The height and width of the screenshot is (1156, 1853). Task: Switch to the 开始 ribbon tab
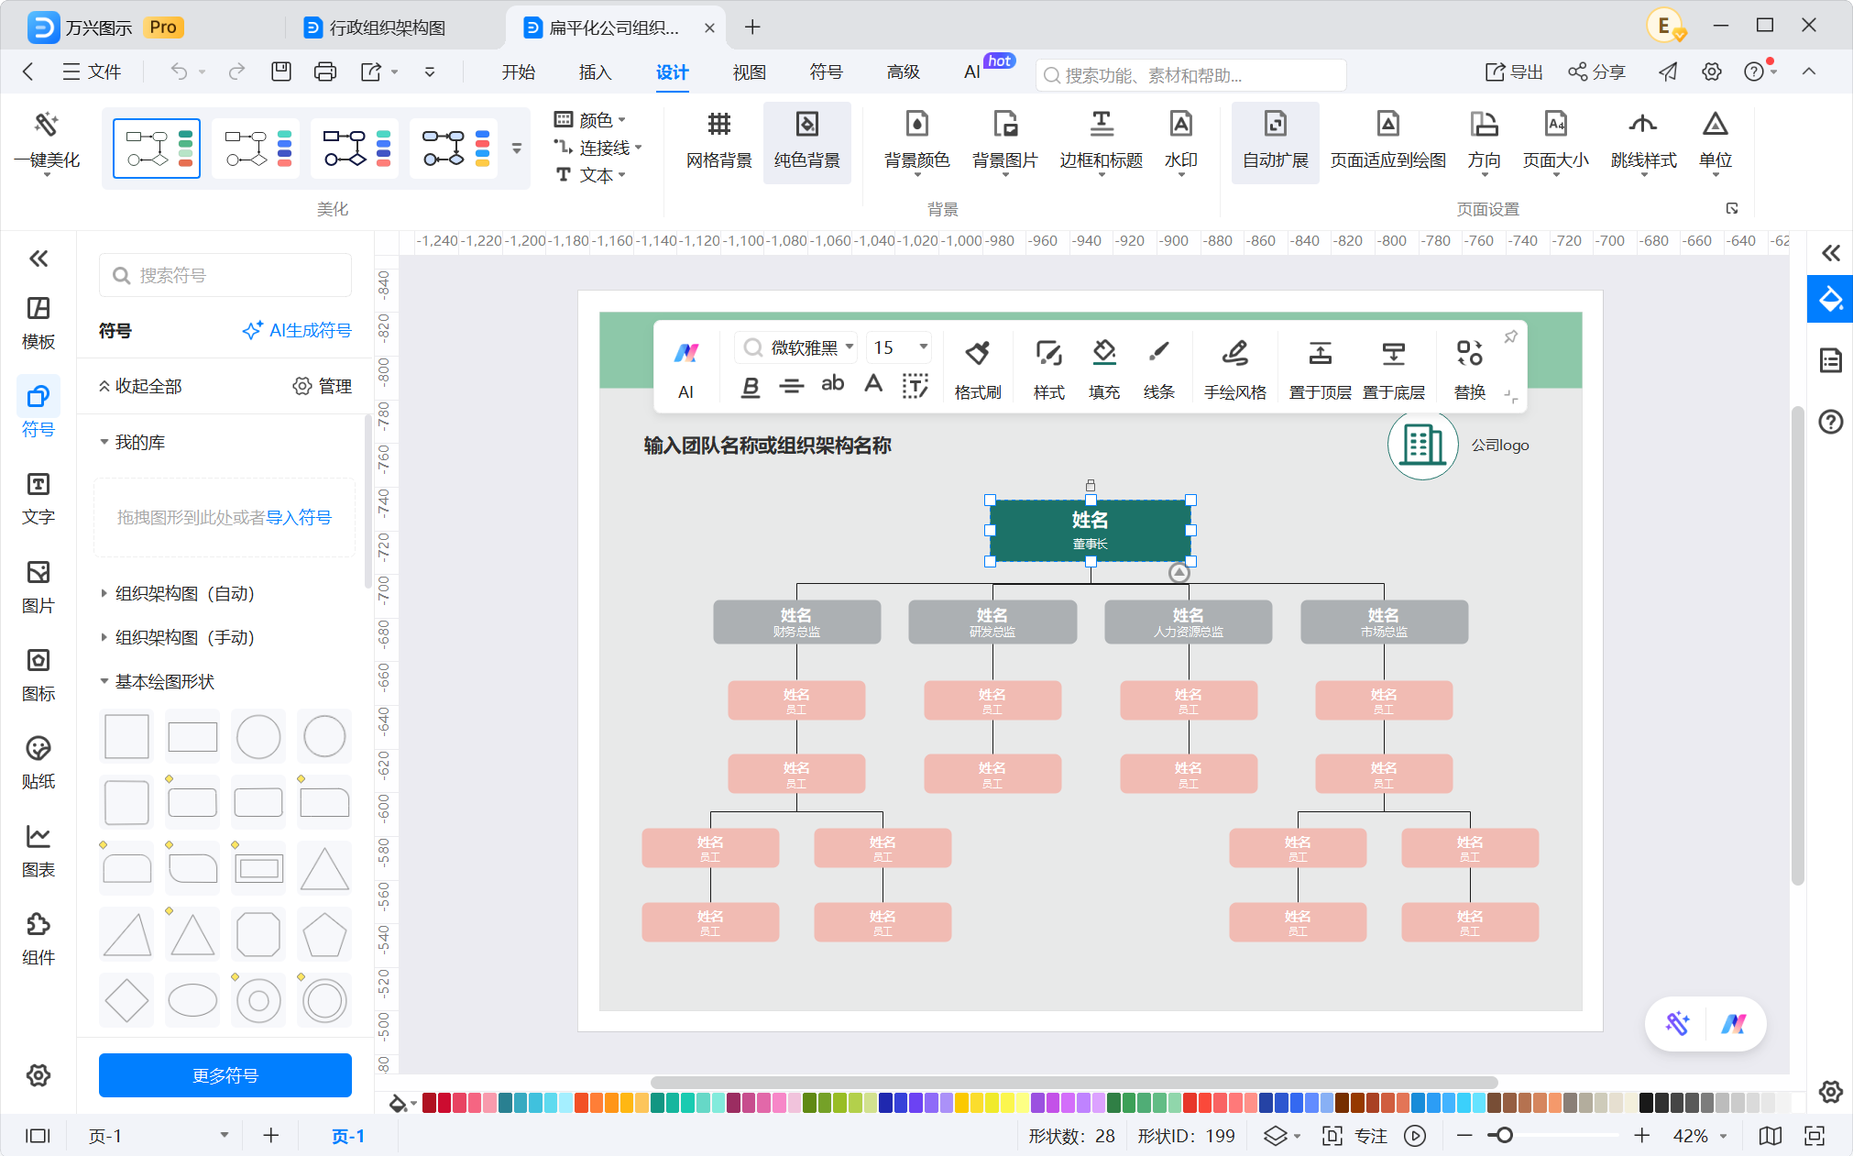coord(518,72)
